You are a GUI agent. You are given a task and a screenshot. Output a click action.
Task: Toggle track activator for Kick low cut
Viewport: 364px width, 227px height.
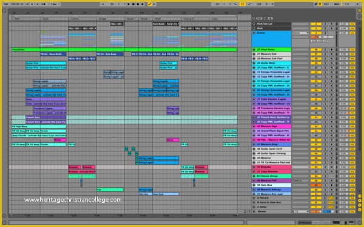pyautogui.click(x=316, y=24)
